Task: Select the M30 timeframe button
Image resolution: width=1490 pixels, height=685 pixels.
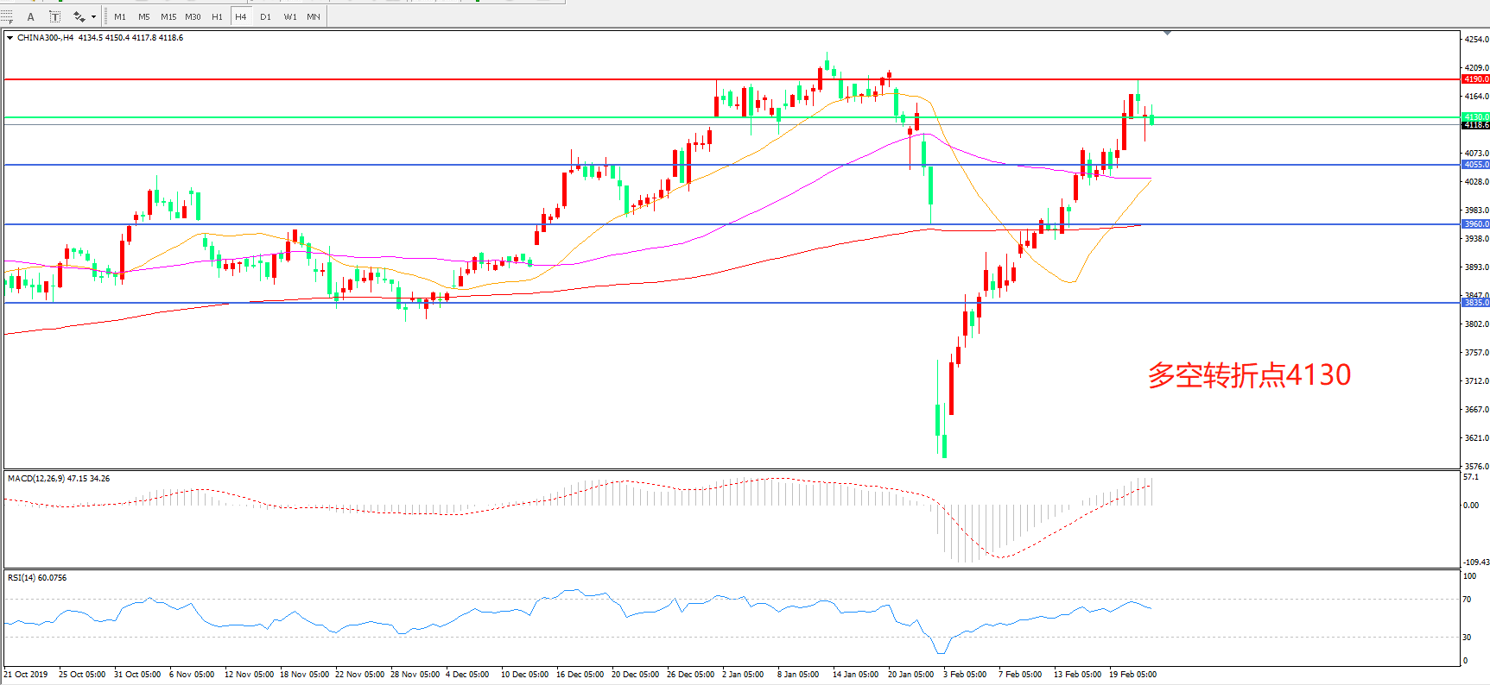Action: click(193, 16)
